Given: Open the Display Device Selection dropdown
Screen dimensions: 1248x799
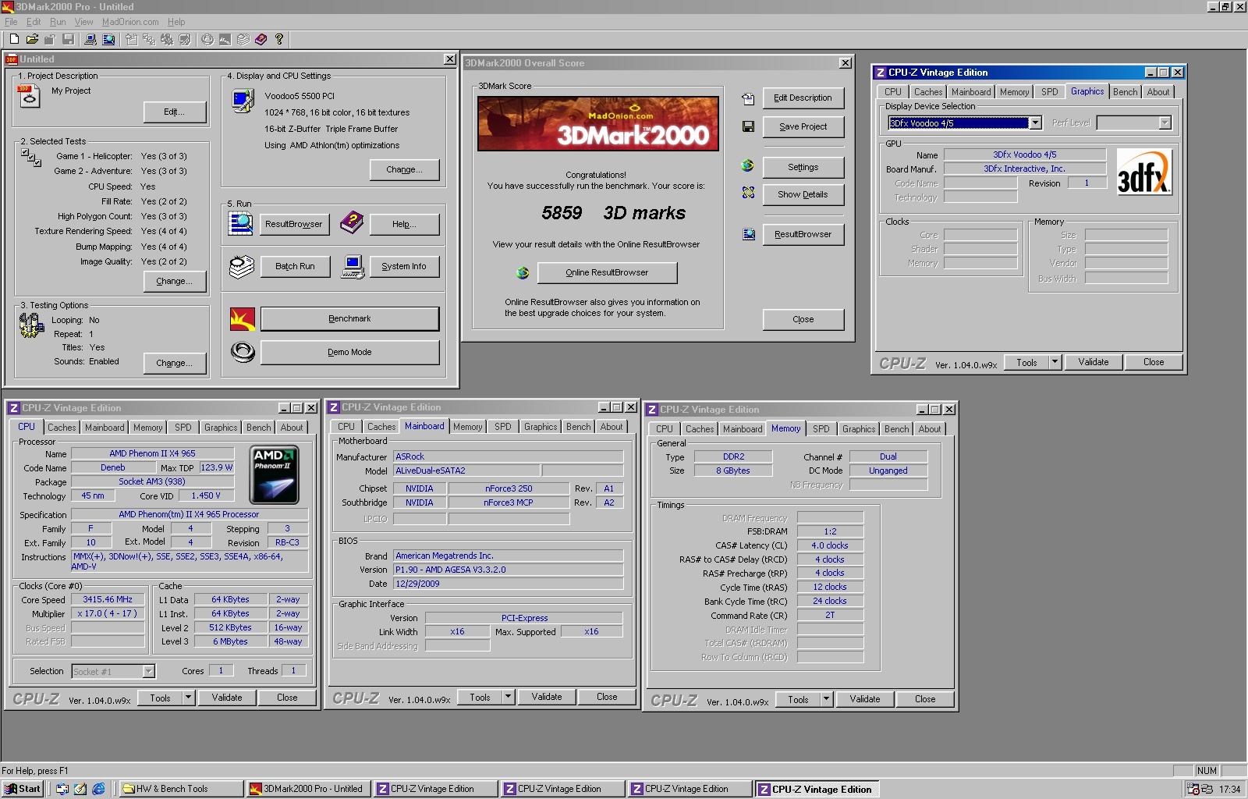Looking at the screenshot, I should tap(1035, 123).
